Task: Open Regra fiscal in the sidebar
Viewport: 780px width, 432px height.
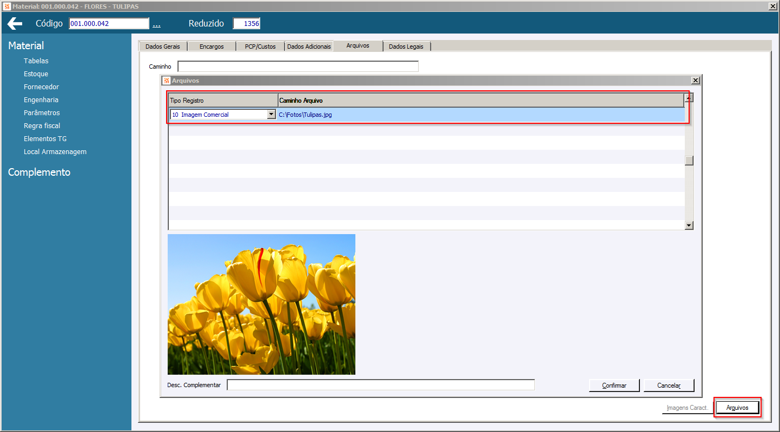Action: [x=42, y=126]
